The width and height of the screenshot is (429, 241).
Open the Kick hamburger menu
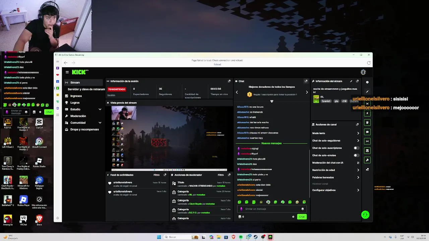67,72
